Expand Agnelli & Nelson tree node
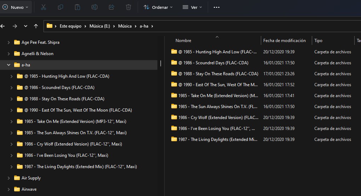This screenshot has width=361, height=196. [8, 54]
